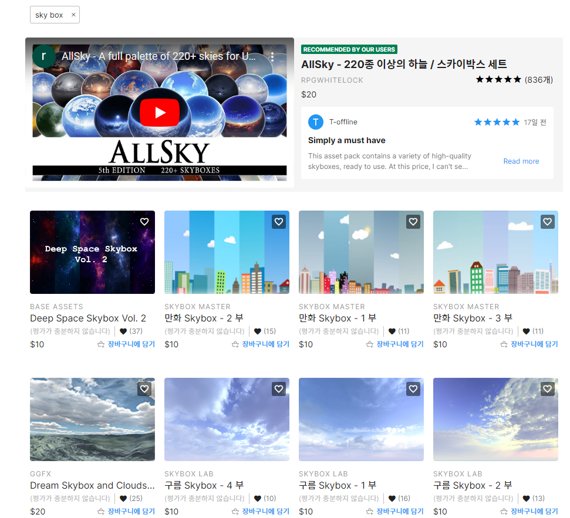
Task: Favorite 구름 Skybox - 1 부
Action: point(413,389)
